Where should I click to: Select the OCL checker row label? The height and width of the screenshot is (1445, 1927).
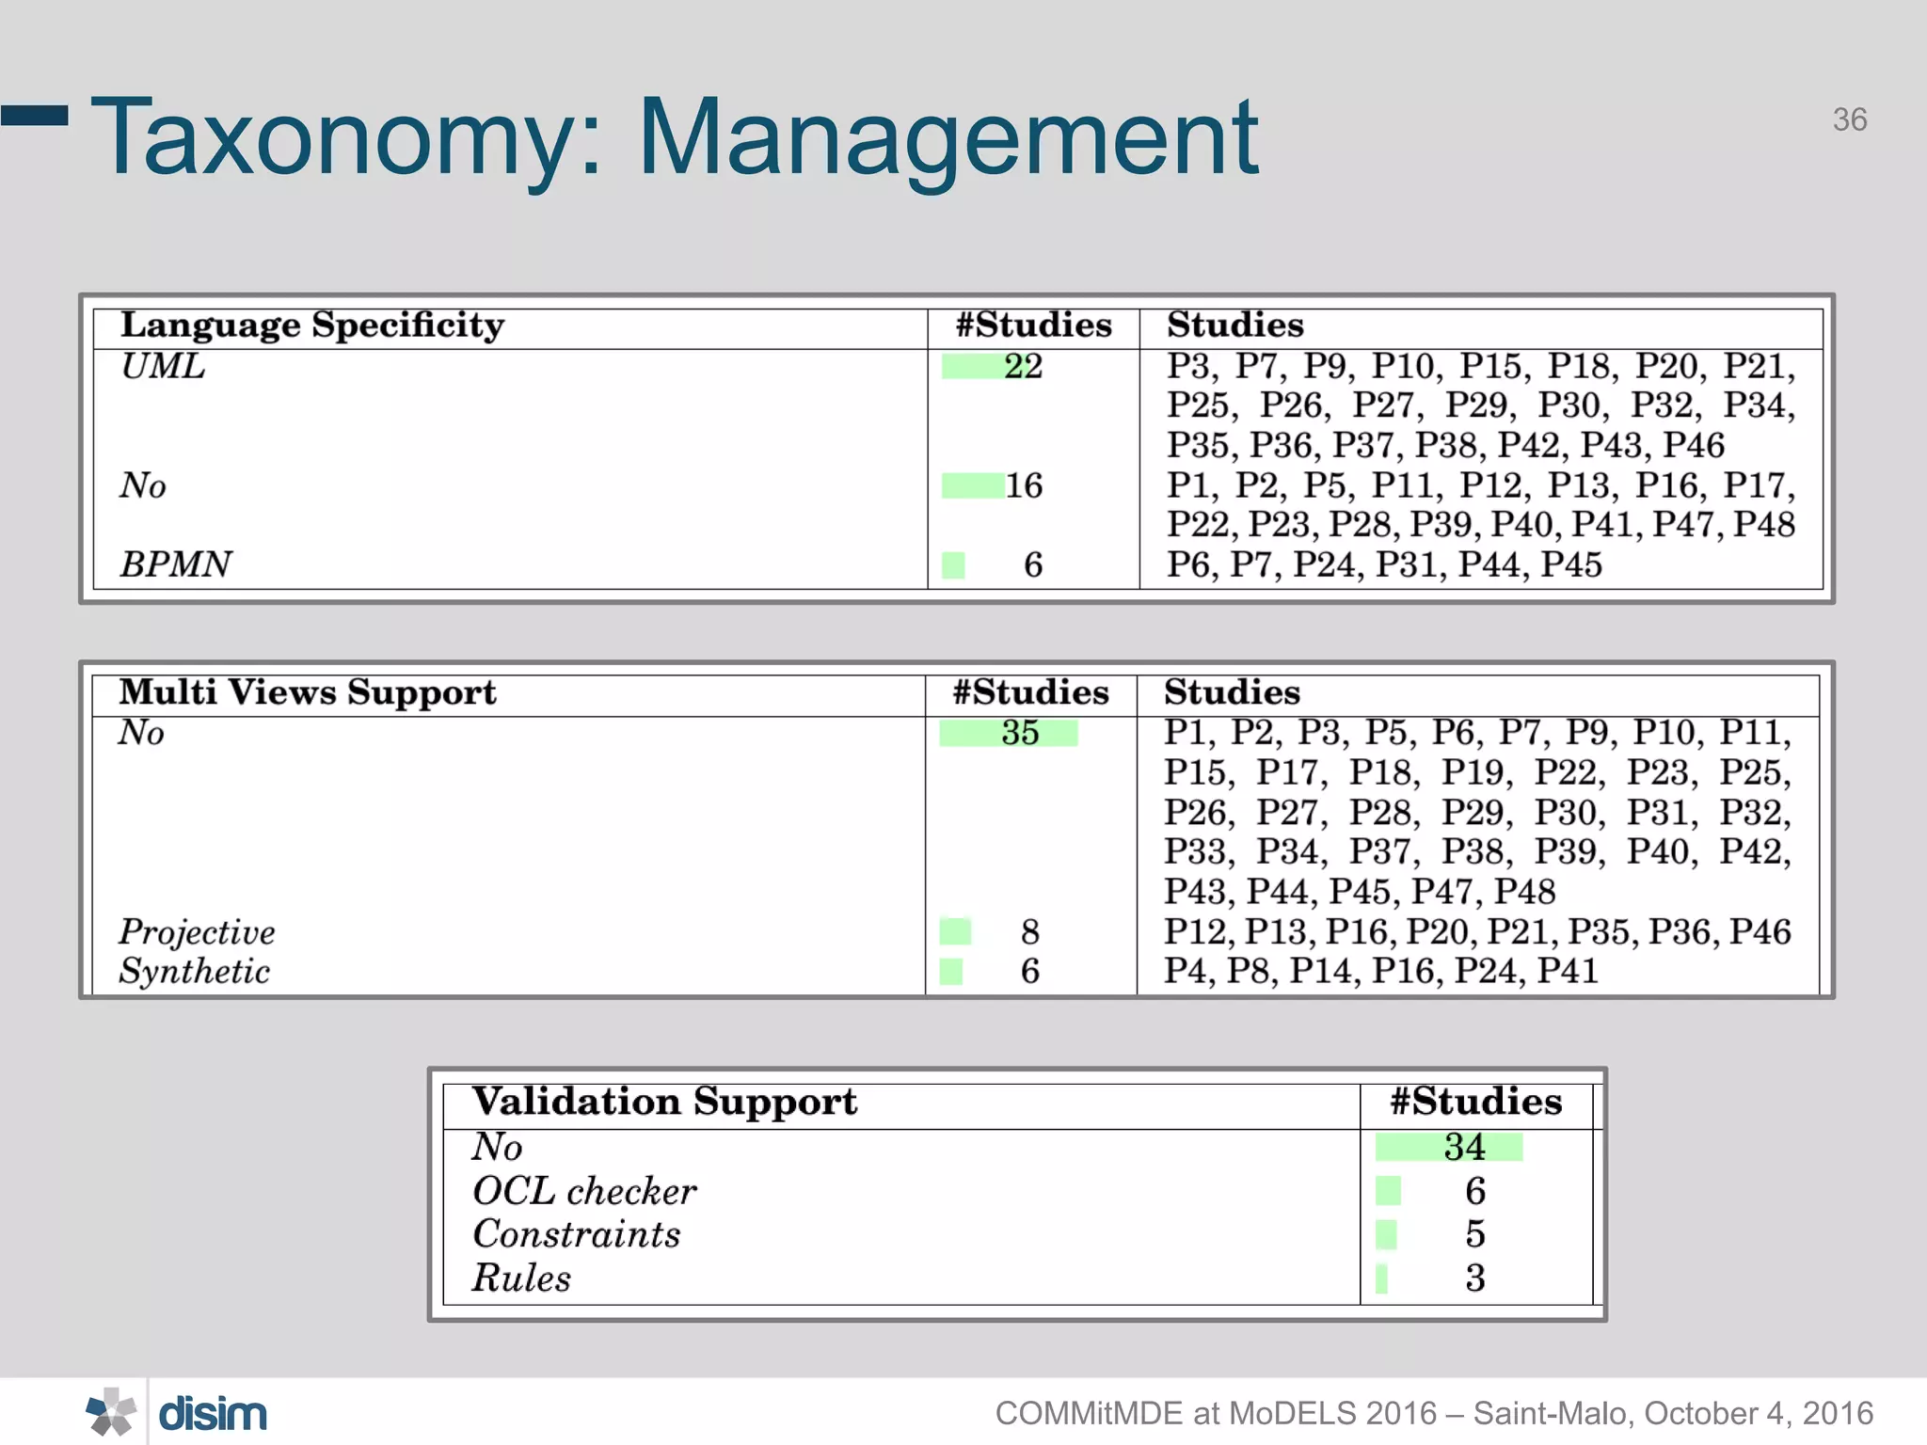pyautogui.click(x=583, y=1191)
